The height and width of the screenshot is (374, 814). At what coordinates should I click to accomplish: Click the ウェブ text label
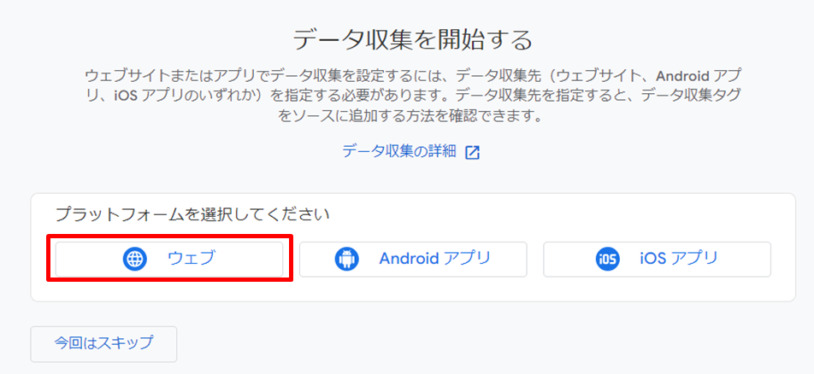[191, 258]
